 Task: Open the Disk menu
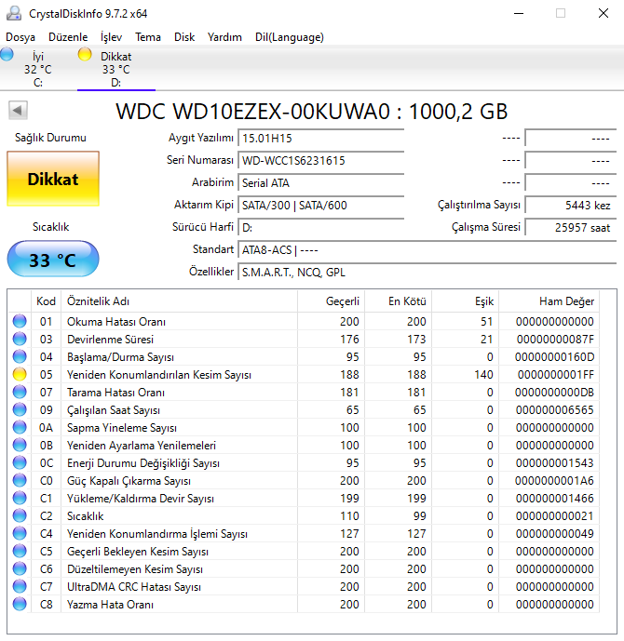point(184,37)
